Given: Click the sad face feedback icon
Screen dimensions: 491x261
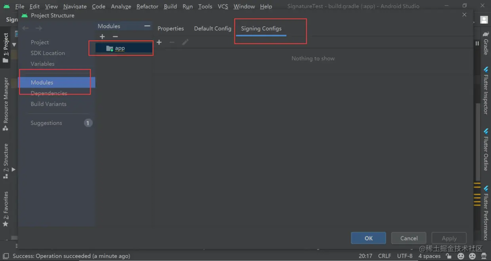Looking at the screenshot, I should (472, 256).
